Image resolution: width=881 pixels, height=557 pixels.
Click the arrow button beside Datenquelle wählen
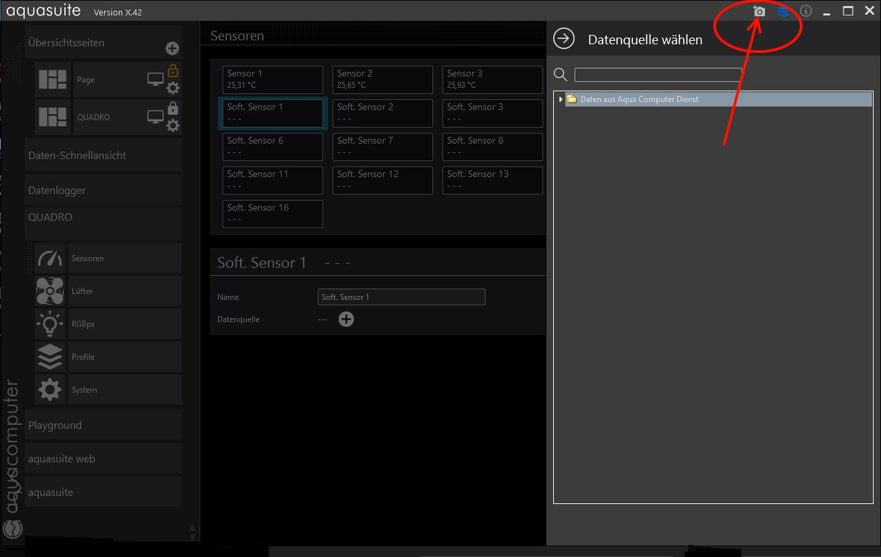point(564,39)
